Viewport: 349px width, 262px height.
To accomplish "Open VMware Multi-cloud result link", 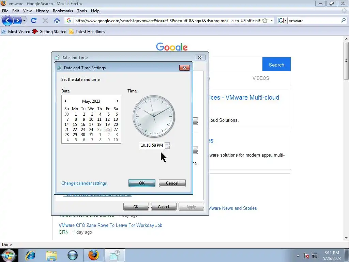I will (x=244, y=98).
